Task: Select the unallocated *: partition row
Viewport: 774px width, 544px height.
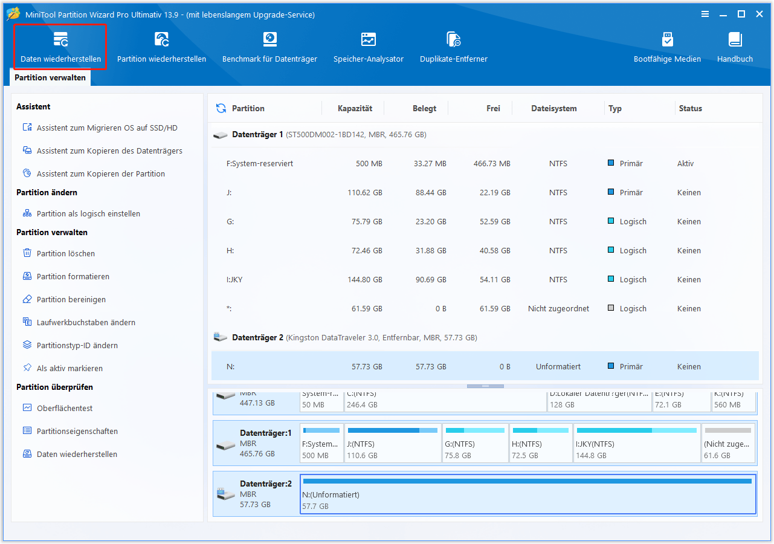Action: click(x=485, y=309)
